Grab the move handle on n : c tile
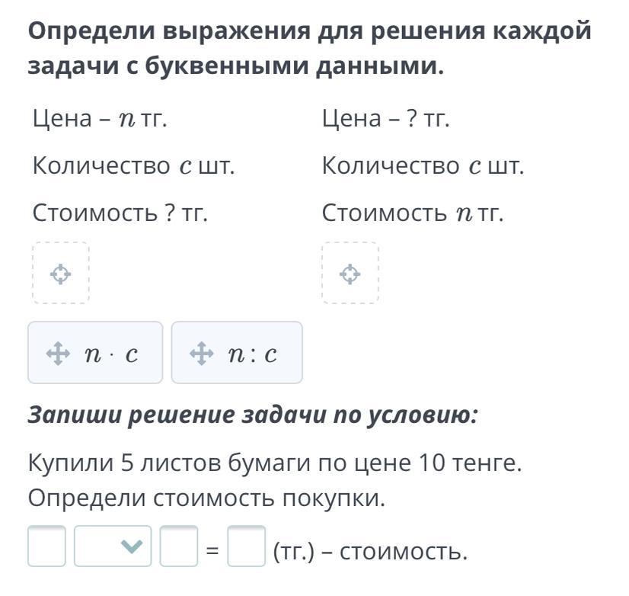 pyautogui.click(x=201, y=353)
